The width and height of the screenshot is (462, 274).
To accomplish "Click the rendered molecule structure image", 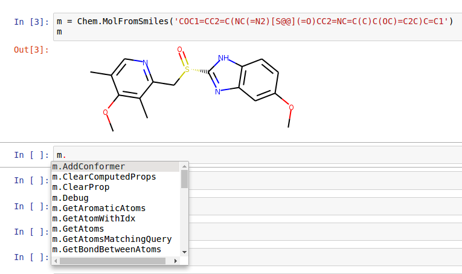I will click(x=191, y=88).
